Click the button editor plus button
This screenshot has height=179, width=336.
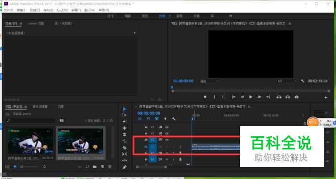[326, 98]
